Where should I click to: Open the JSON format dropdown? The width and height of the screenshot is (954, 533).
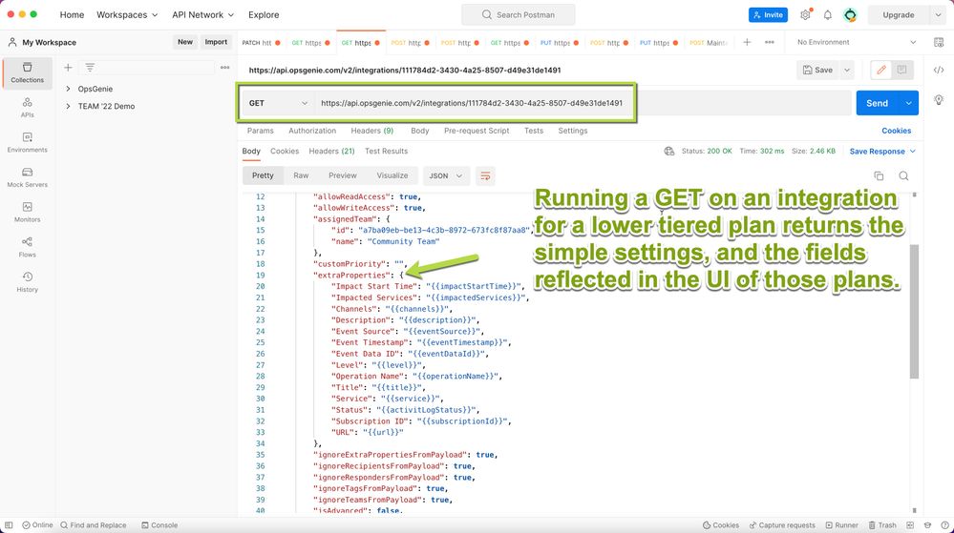(445, 175)
